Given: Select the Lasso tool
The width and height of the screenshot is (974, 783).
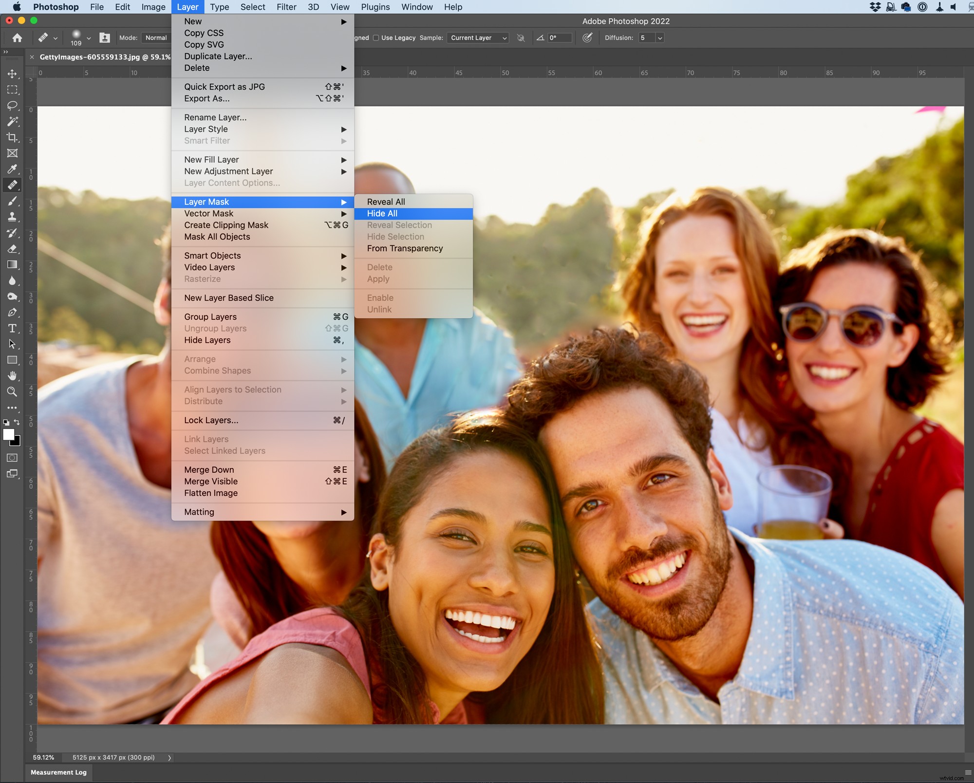Looking at the screenshot, I should coord(13,106).
